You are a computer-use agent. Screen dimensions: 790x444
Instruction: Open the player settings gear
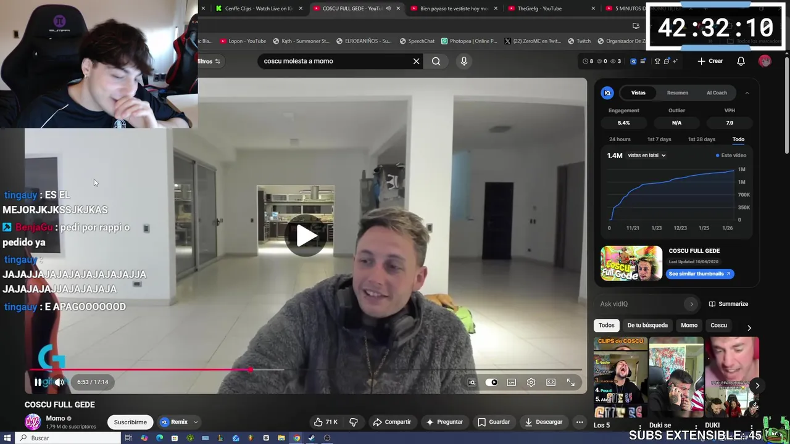tap(531, 382)
